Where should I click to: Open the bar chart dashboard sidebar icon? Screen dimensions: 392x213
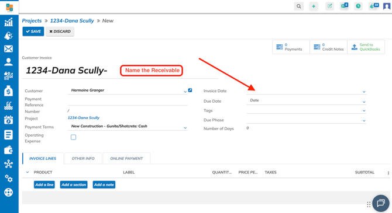[x=9, y=22]
